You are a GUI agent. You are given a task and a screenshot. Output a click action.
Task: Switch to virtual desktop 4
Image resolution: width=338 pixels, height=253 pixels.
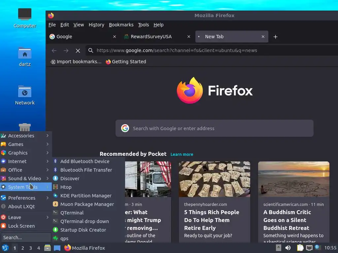pyautogui.click(x=38, y=248)
